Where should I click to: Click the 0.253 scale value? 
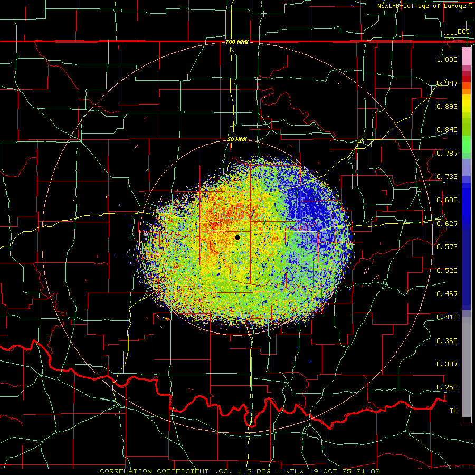447,387
